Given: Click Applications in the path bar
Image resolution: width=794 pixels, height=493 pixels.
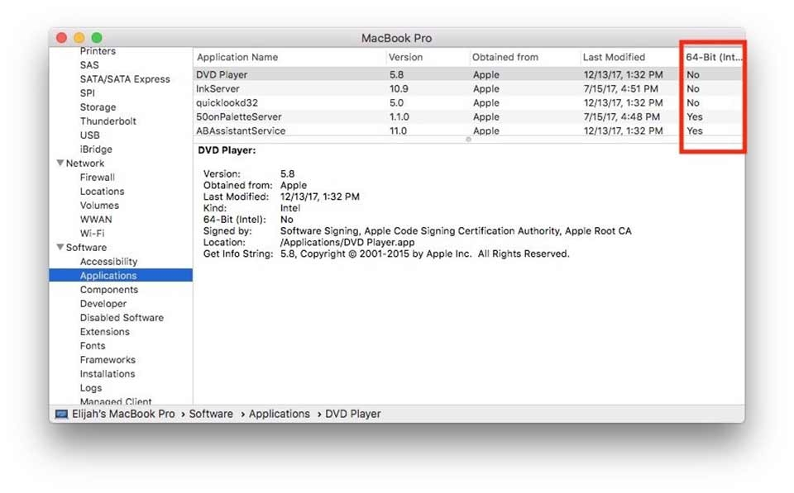Looking at the screenshot, I should pyautogui.click(x=279, y=414).
